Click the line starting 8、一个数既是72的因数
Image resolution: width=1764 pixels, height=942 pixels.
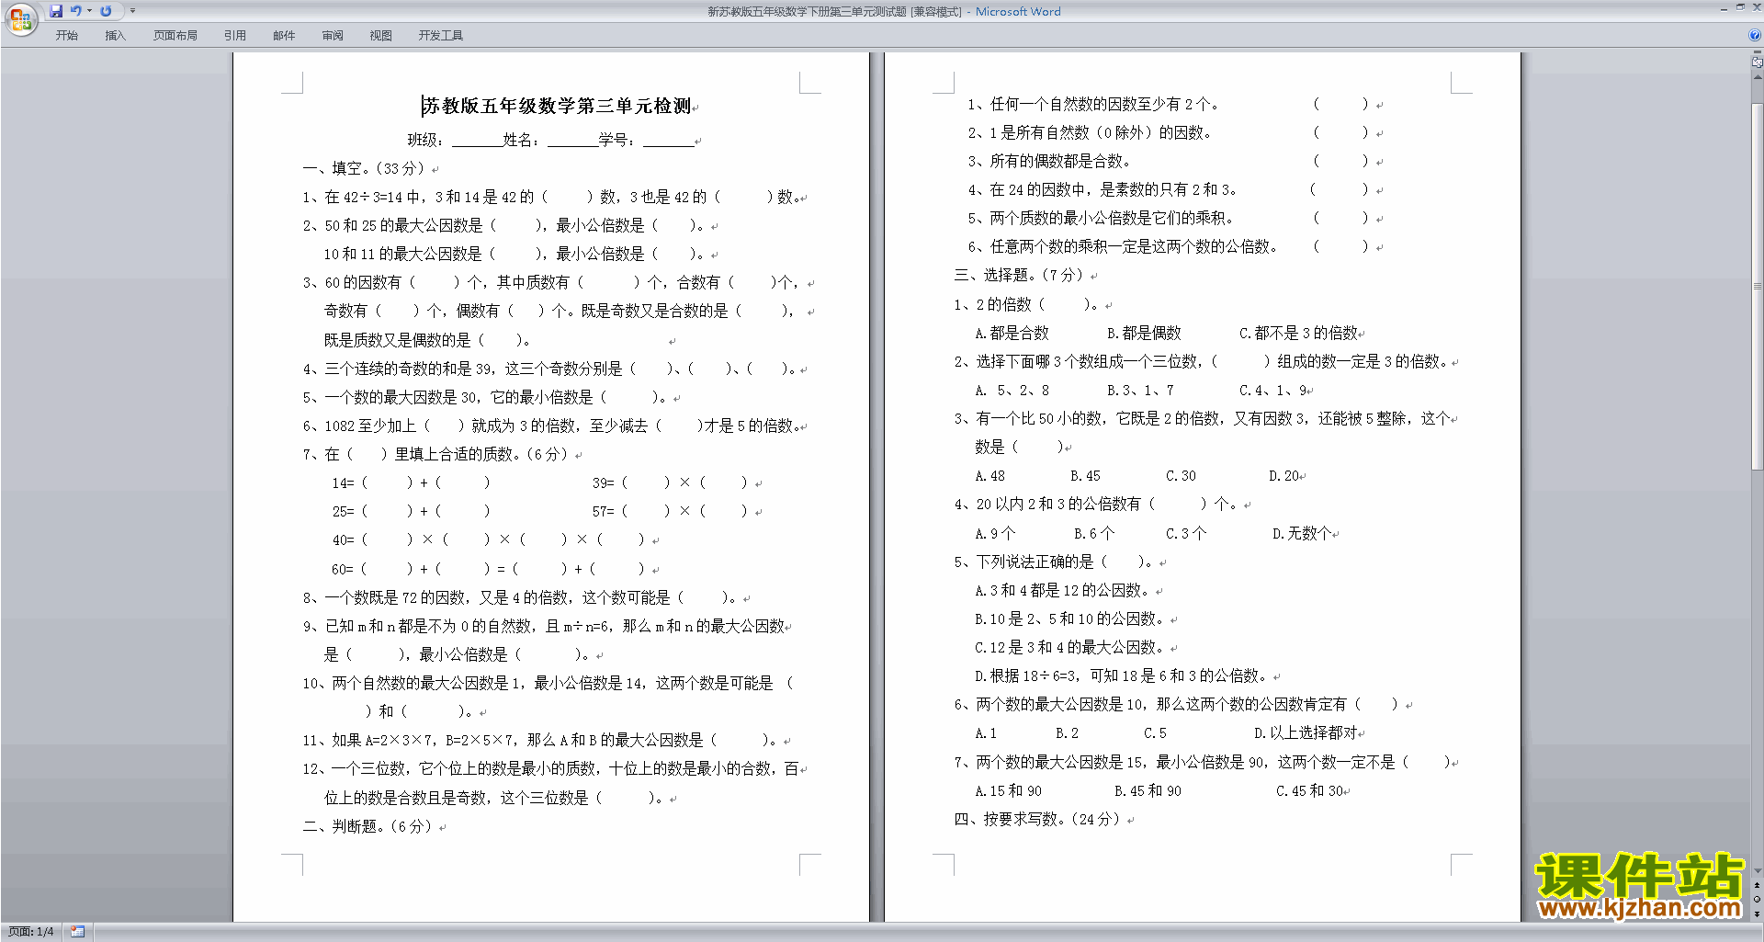click(521, 597)
